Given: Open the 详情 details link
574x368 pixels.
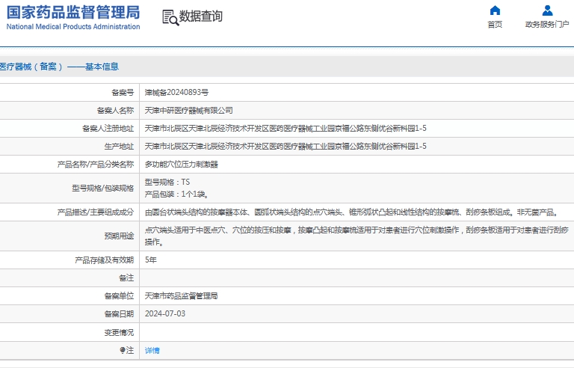Looking at the screenshot, I should pos(152,350).
